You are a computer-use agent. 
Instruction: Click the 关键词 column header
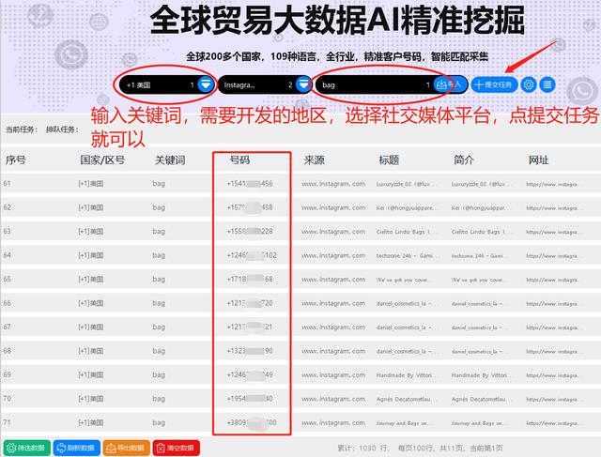coord(169,160)
